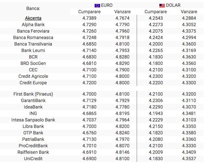Screen dimensions: 207x167
Task: Click the Raiffeisen Bank name
Action: (x=33, y=152)
